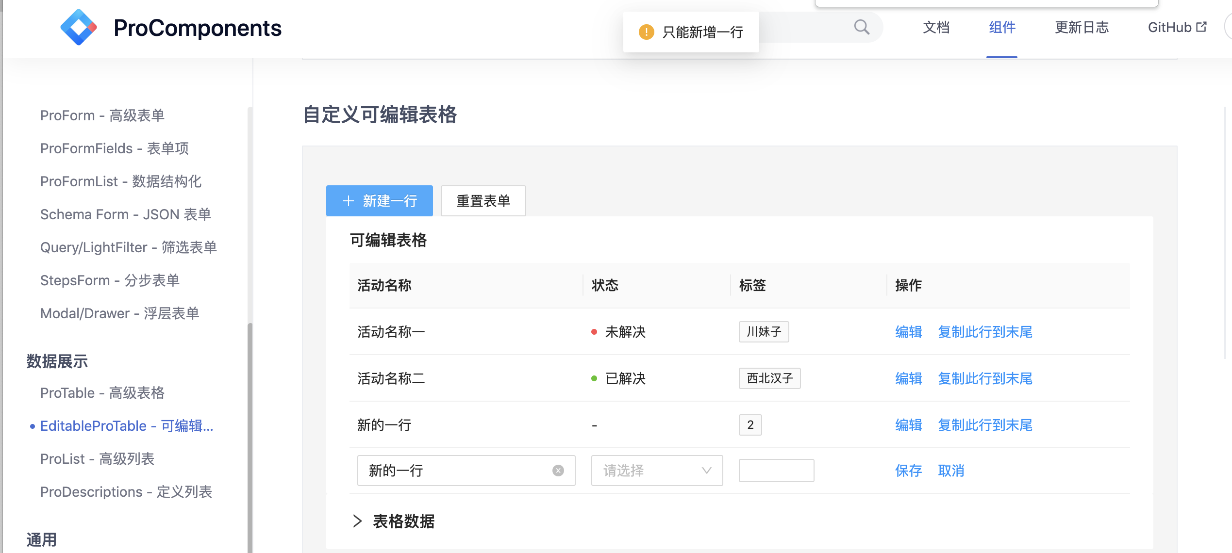The image size is (1232, 553).
Task: Click the warning icon in 只能新增一行 message
Action: (x=646, y=32)
